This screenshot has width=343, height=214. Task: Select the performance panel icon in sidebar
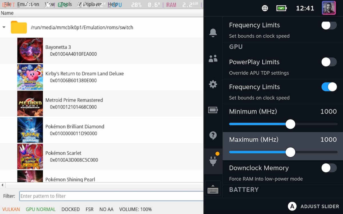coord(213,110)
